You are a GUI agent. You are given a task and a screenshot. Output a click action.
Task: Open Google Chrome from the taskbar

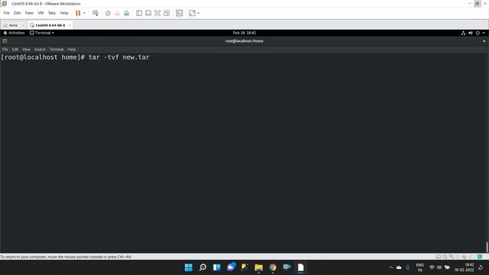click(x=273, y=267)
